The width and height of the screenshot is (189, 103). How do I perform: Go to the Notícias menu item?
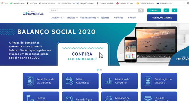coord(105,18)
